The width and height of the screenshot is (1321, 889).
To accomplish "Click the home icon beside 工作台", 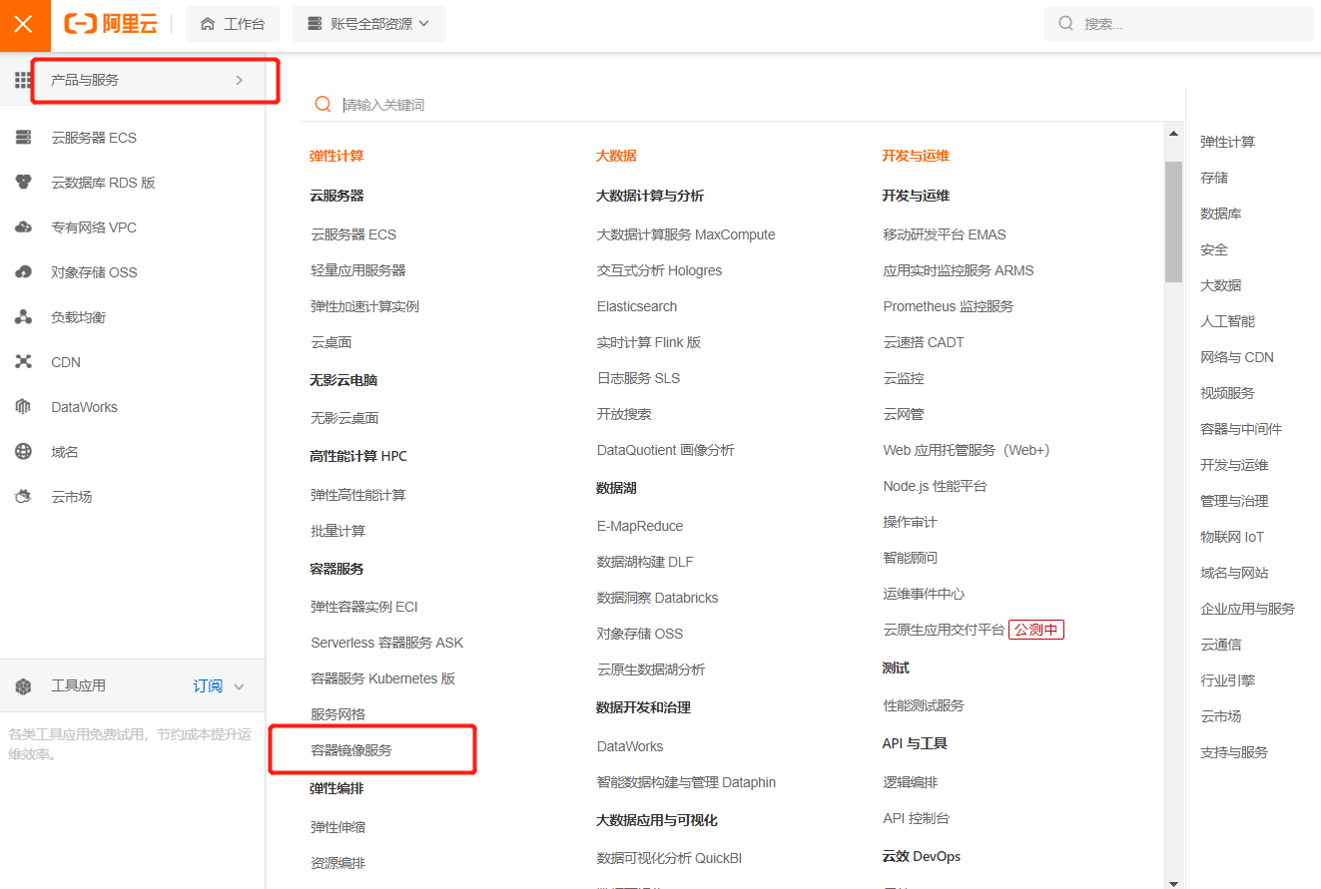I will pos(208,23).
